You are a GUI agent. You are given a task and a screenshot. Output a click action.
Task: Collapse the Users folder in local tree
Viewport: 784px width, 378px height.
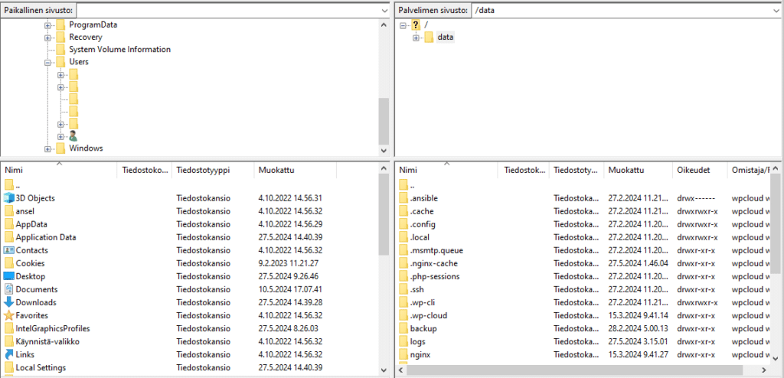48,62
